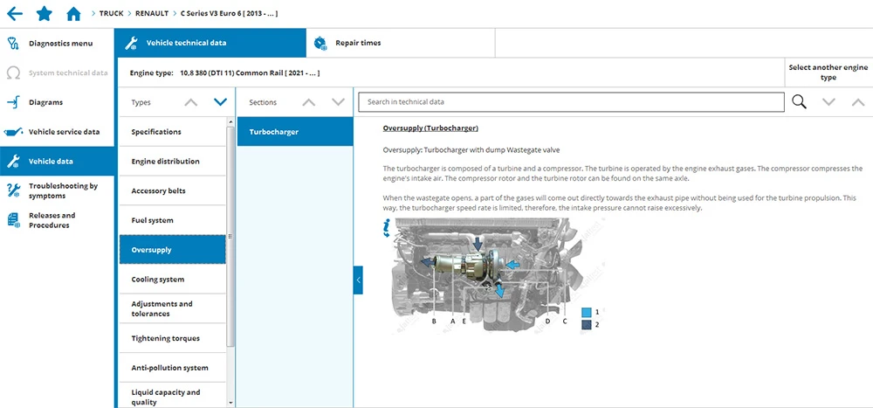Screen dimensions: 873x408
Task: Click the RENAULT breadcrumb link
Action: [x=151, y=14]
